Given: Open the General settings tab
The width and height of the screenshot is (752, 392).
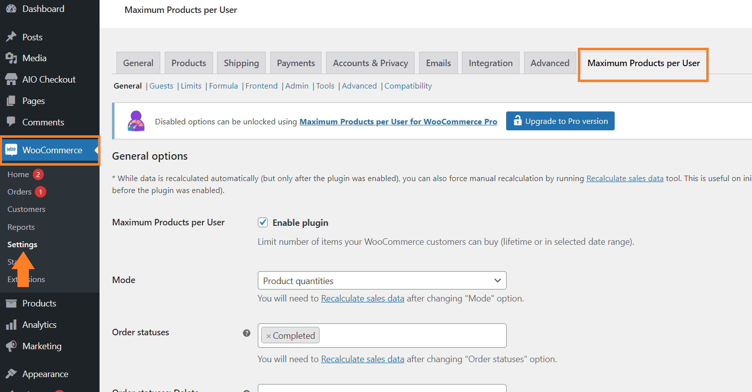Looking at the screenshot, I should click(138, 63).
